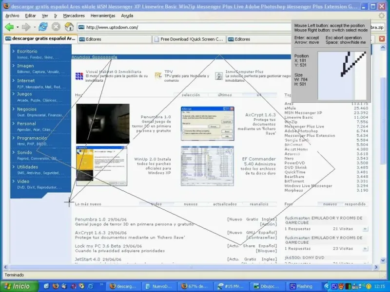
Task: Switch to the 67% de... taskbar window
Action: [195, 286]
